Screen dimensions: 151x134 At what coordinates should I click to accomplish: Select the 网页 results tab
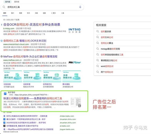[x=5, y=13]
